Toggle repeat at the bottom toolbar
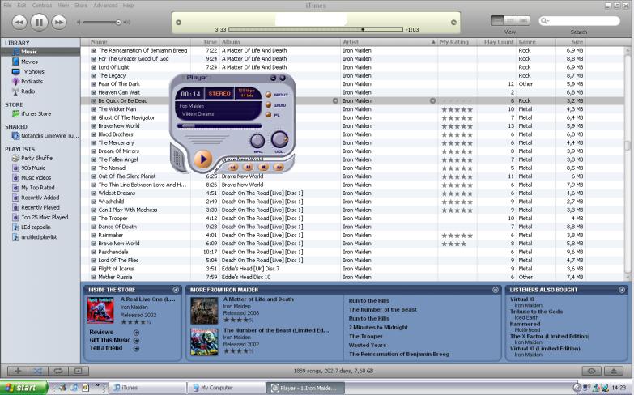Image resolution: width=634 pixels, height=395 pixels. (x=57, y=371)
